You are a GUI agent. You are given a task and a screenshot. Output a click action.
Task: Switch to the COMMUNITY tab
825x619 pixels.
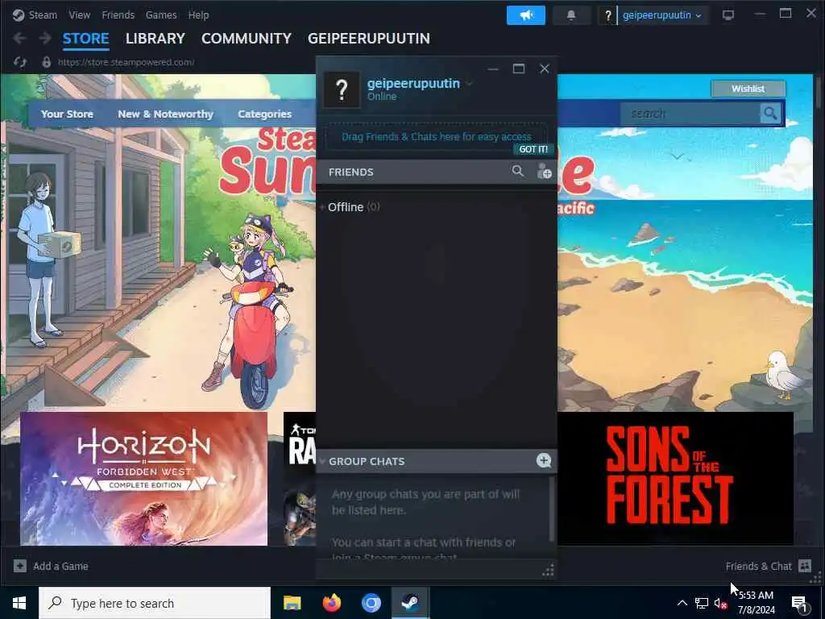point(247,39)
